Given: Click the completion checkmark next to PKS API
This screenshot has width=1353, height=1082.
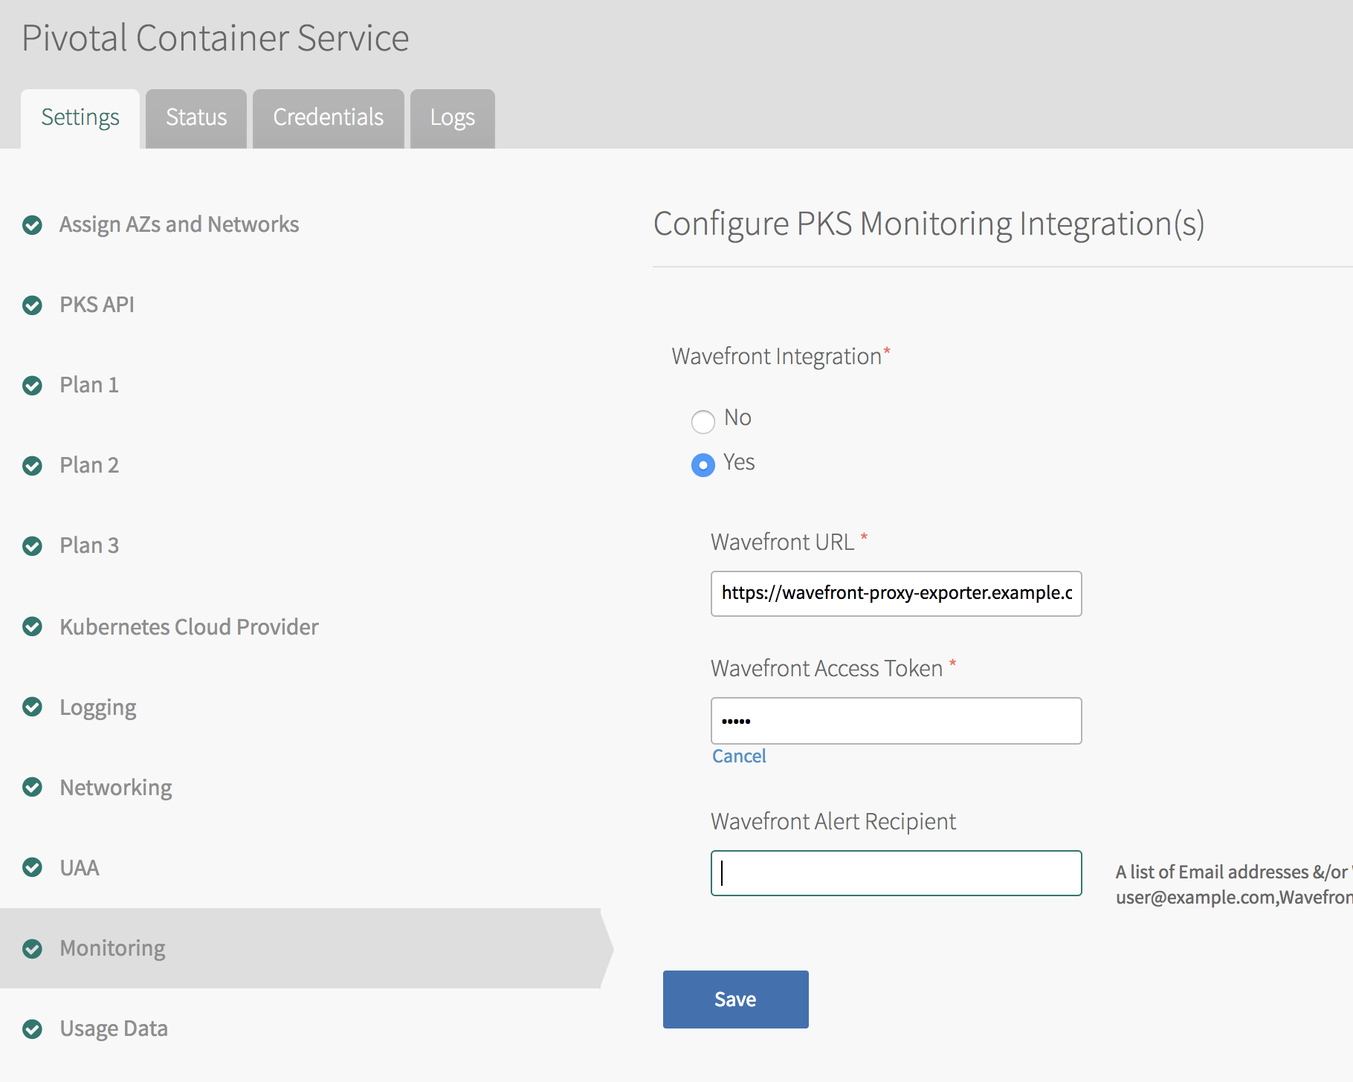Looking at the screenshot, I should click(x=32, y=305).
